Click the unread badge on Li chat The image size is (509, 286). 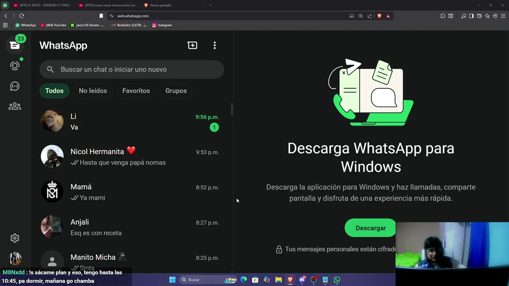pyautogui.click(x=214, y=128)
